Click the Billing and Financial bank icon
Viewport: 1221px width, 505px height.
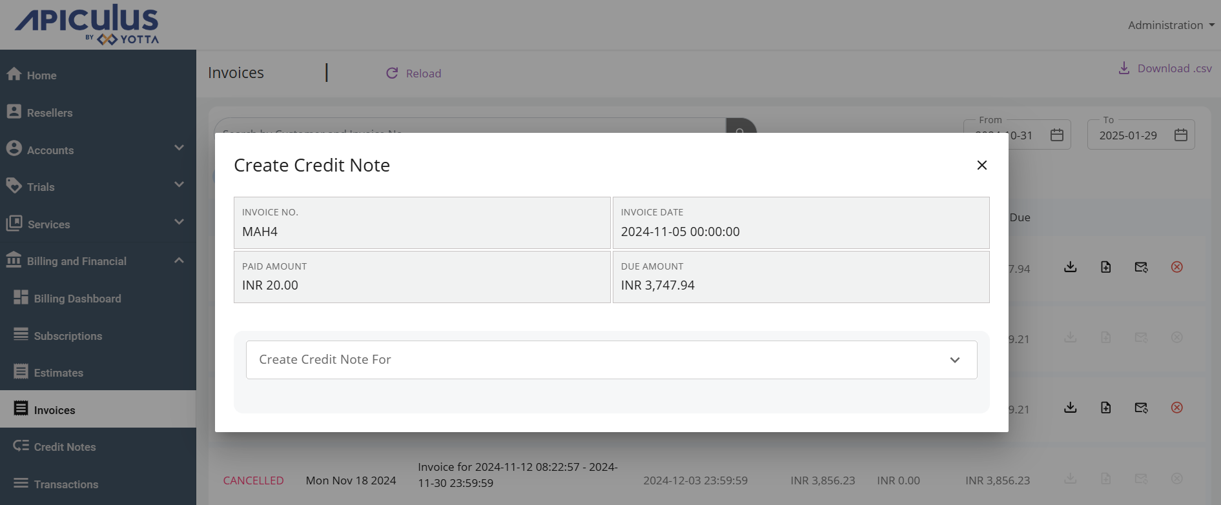pos(14,259)
